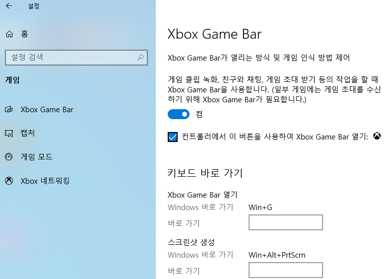This screenshot has height=279, width=392.
Task: Click the 스크린샷 생성 shortcut field
Action: coord(285,270)
